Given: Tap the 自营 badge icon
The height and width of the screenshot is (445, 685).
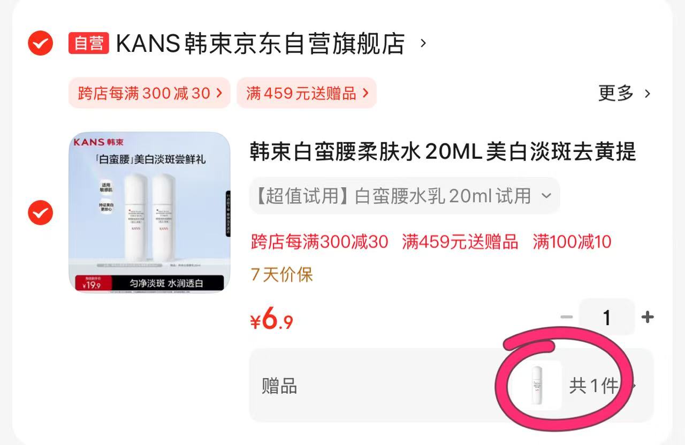Looking at the screenshot, I should click(x=88, y=43).
